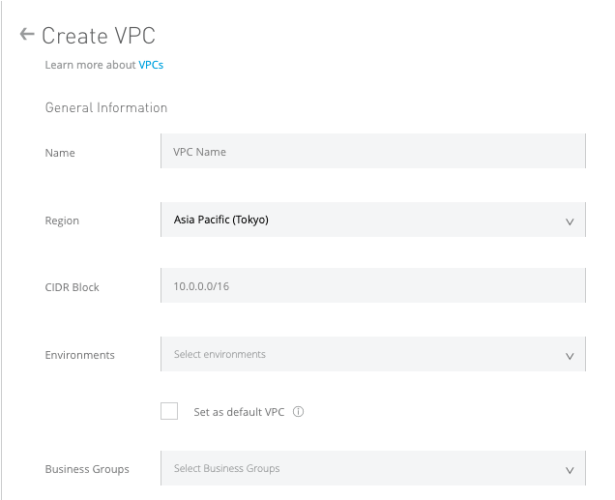Image resolution: width=615 pixels, height=500 pixels.
Task: Click the chevron arrow in the Environments field
Action: [x=570, y=356]
